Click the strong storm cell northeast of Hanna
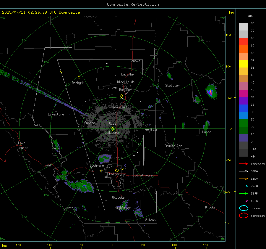This screenshot has height=249, width=266. pyautogui.click(x=211, y=92)
